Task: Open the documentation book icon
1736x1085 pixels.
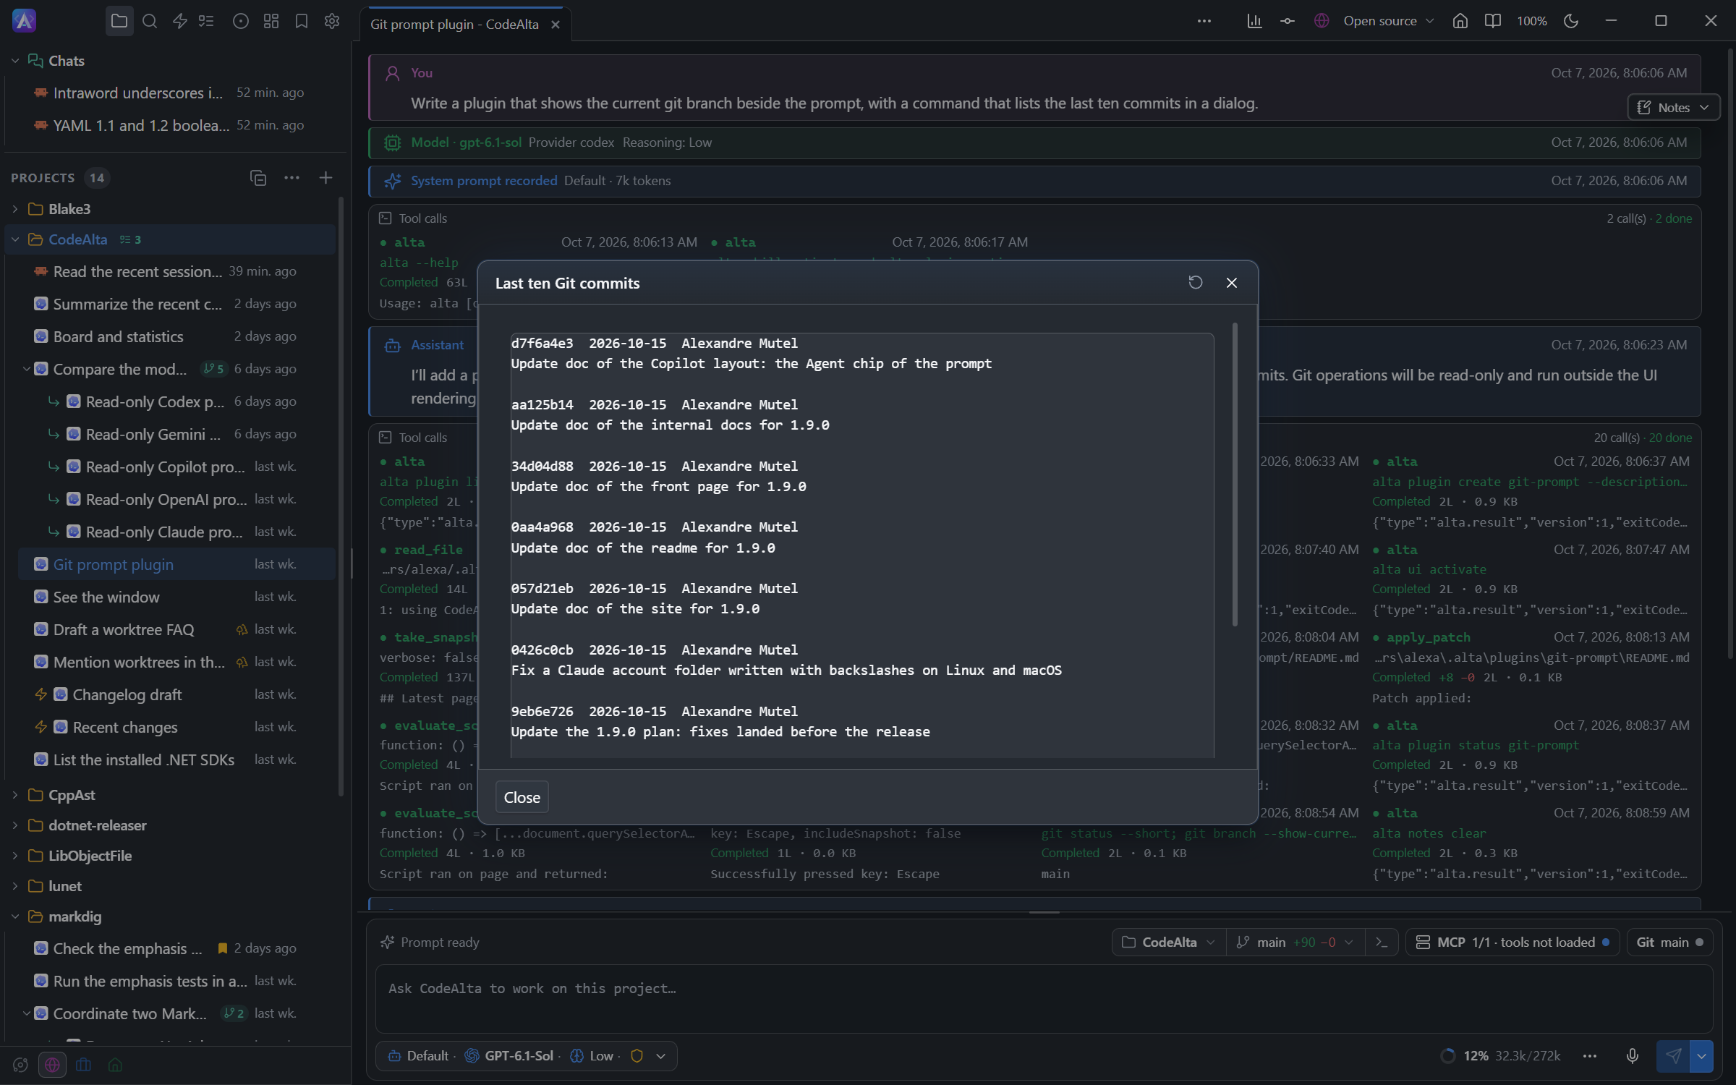Action: point(1492,21)
